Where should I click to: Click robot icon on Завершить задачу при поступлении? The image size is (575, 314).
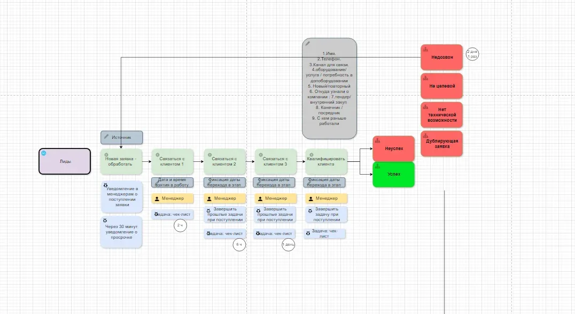310,211
